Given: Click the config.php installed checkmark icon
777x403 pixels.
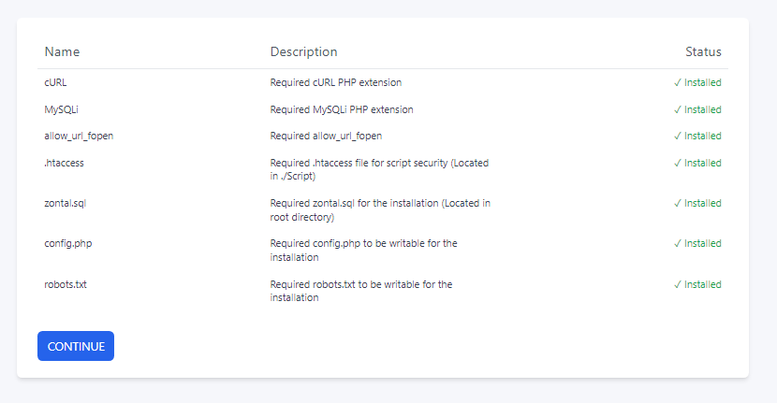Looking at the screenshot, I should click(678, 243).
